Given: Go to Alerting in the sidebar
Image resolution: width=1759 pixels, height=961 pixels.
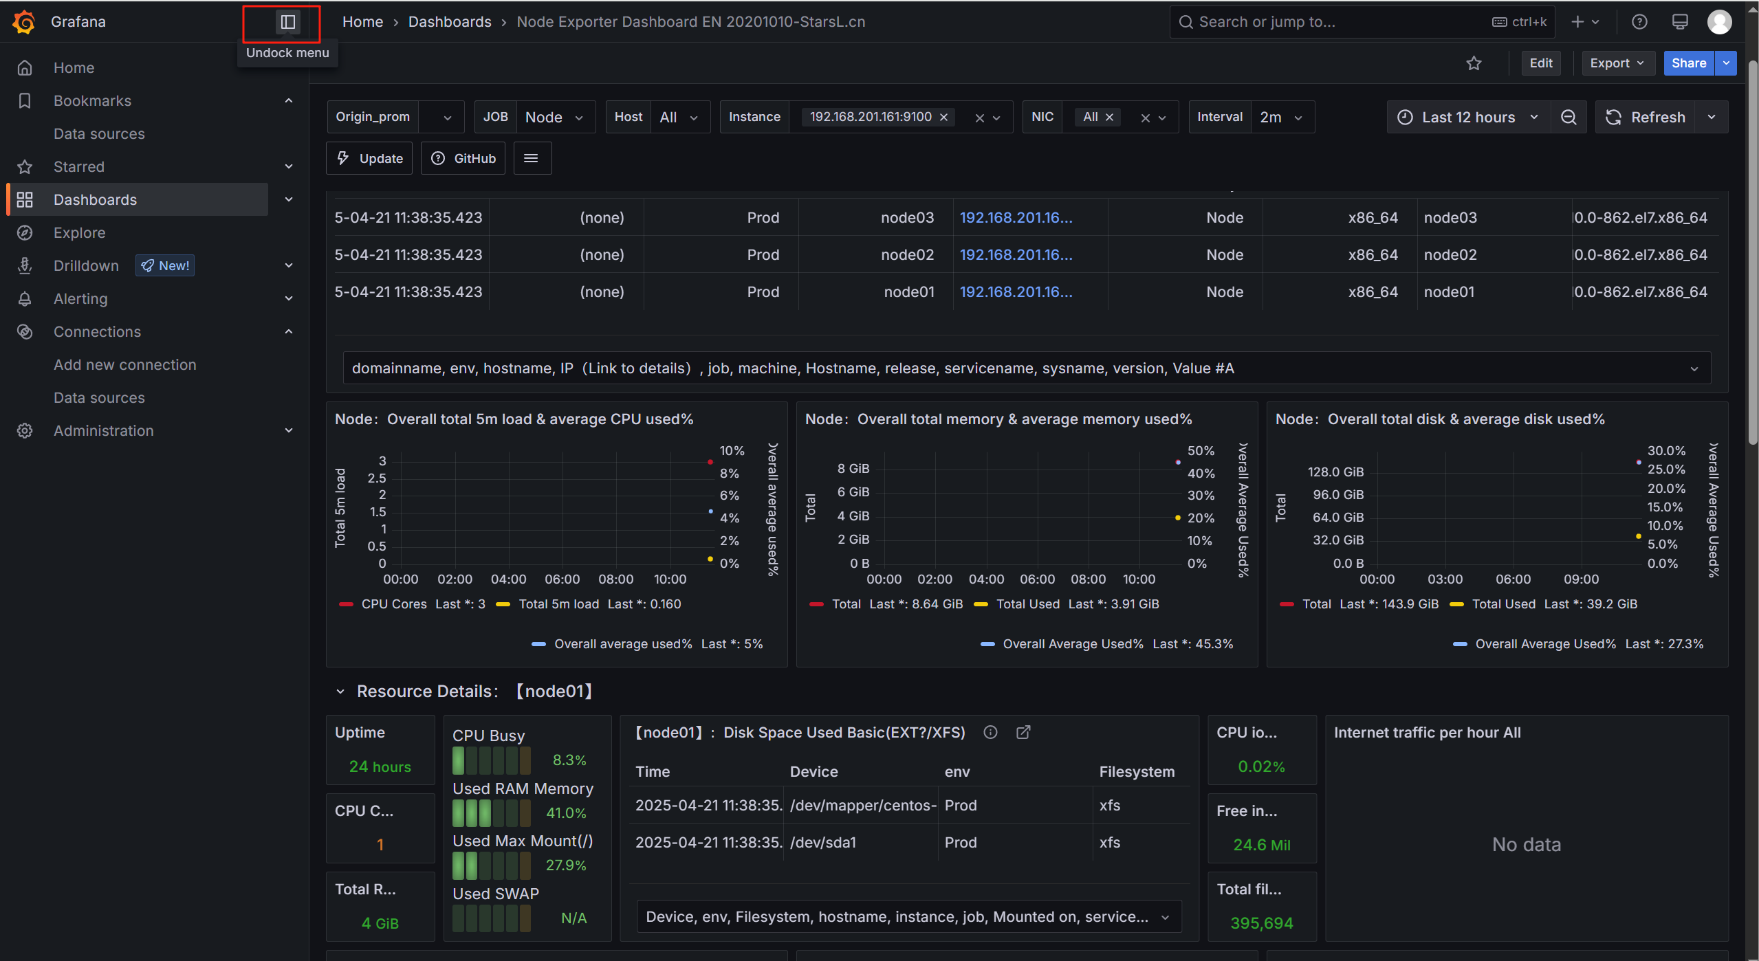Looking at the screenshot, I should [x=80, y=298].
